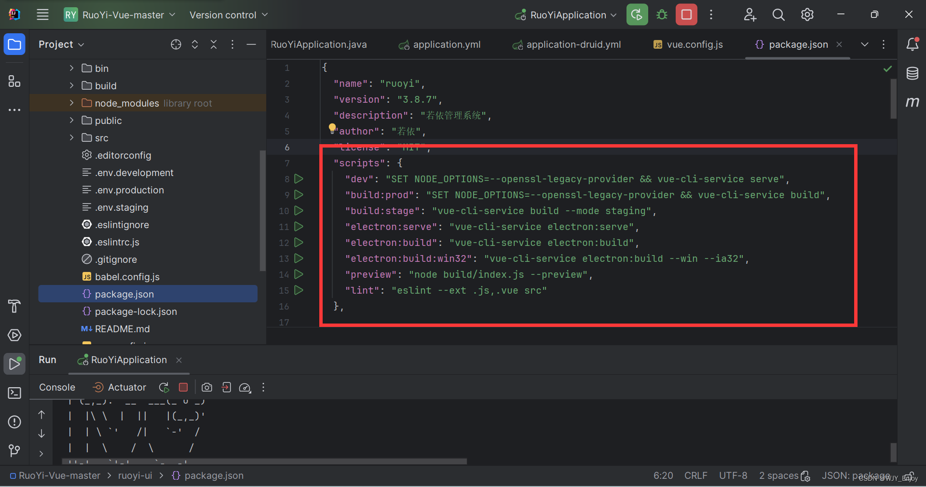Switch to RuoYiApplication.java tab
This screenshot has width=926, height=487.
click(319, 44)
